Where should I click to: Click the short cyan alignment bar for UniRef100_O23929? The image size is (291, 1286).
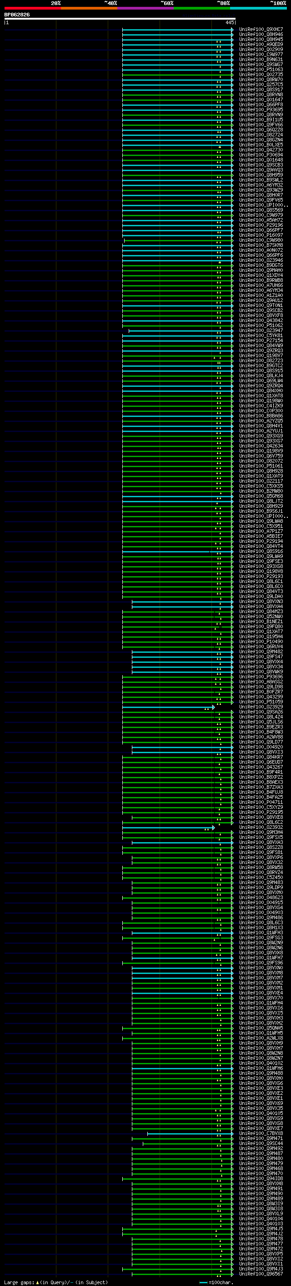[169, 708]
